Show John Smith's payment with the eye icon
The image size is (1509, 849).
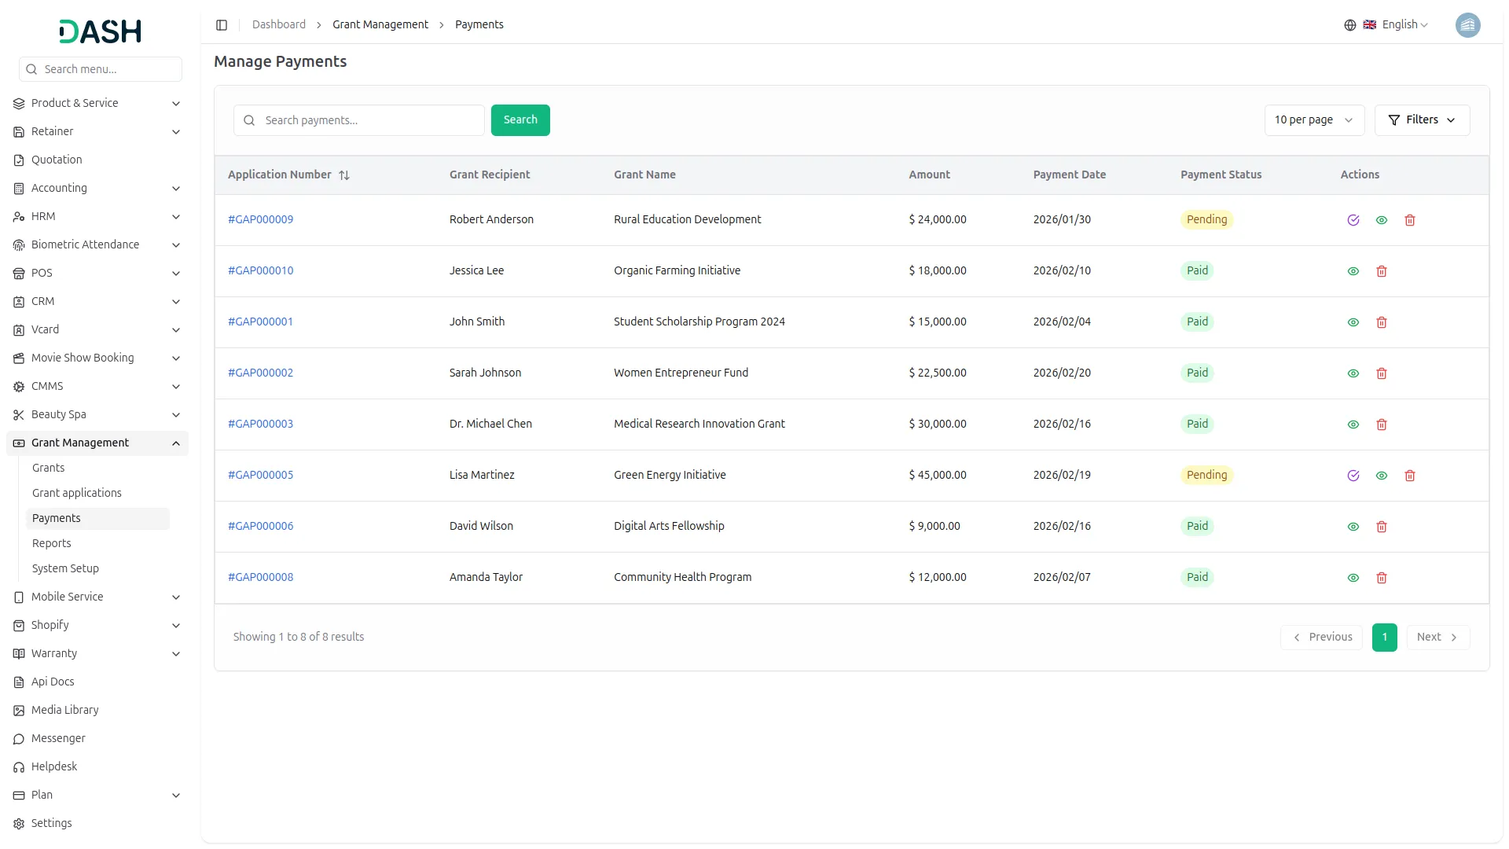coord(1353,322)
